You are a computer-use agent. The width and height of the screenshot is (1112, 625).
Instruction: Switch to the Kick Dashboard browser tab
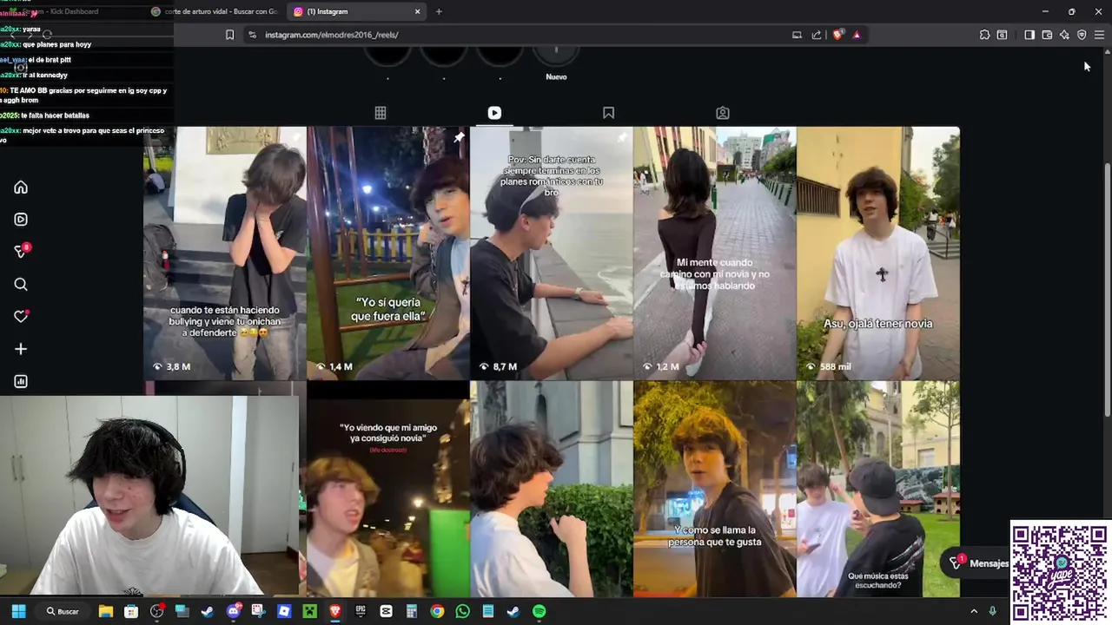click(x=69, y=11)
